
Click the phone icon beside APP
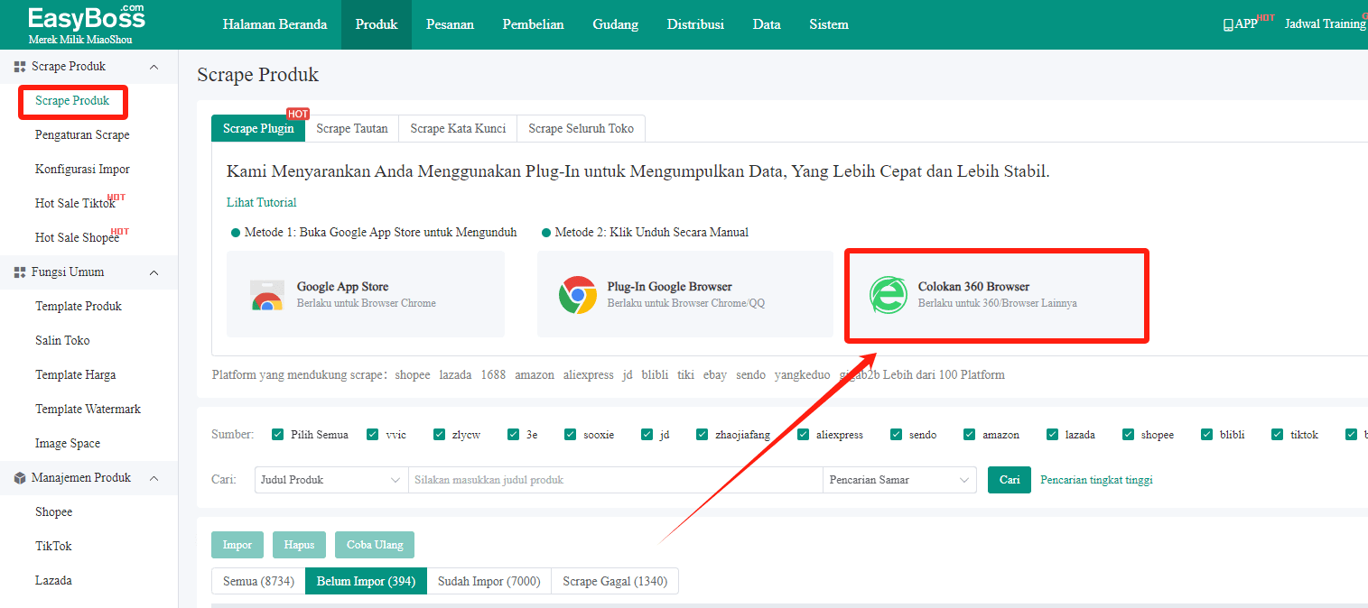click(x=1228, y=25)
